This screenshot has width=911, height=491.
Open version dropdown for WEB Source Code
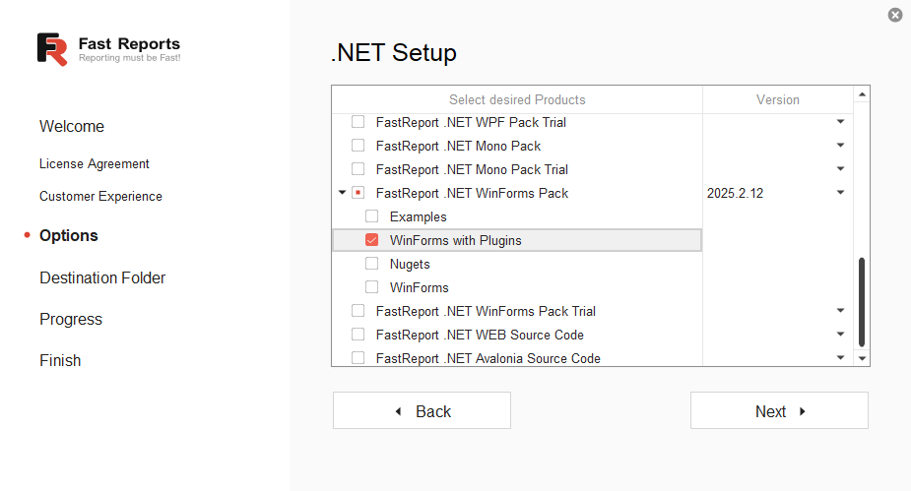point(840,335)
